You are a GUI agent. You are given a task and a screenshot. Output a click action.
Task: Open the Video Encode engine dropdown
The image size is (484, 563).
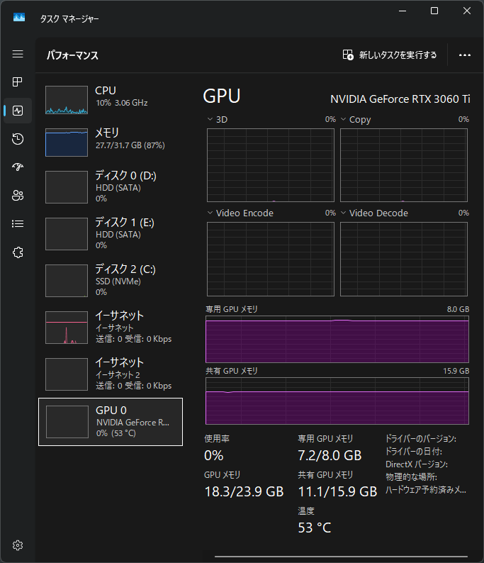click(x=210, y=213)
